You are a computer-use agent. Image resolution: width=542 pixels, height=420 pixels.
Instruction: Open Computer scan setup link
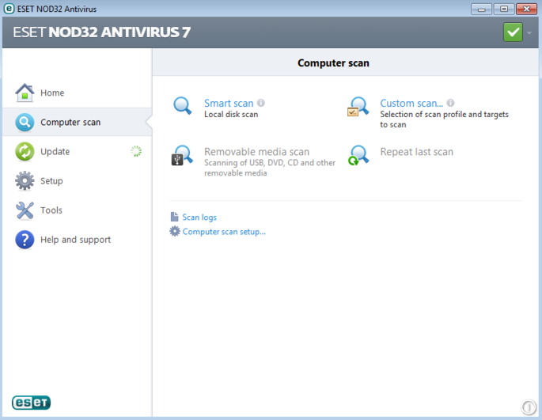point(223,232)
